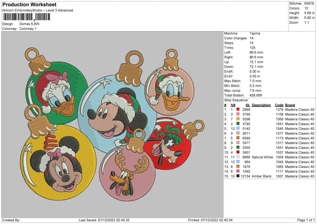Select the Colorway 1 value
Viewport: 317px width, 224px height.
[28, 29]
